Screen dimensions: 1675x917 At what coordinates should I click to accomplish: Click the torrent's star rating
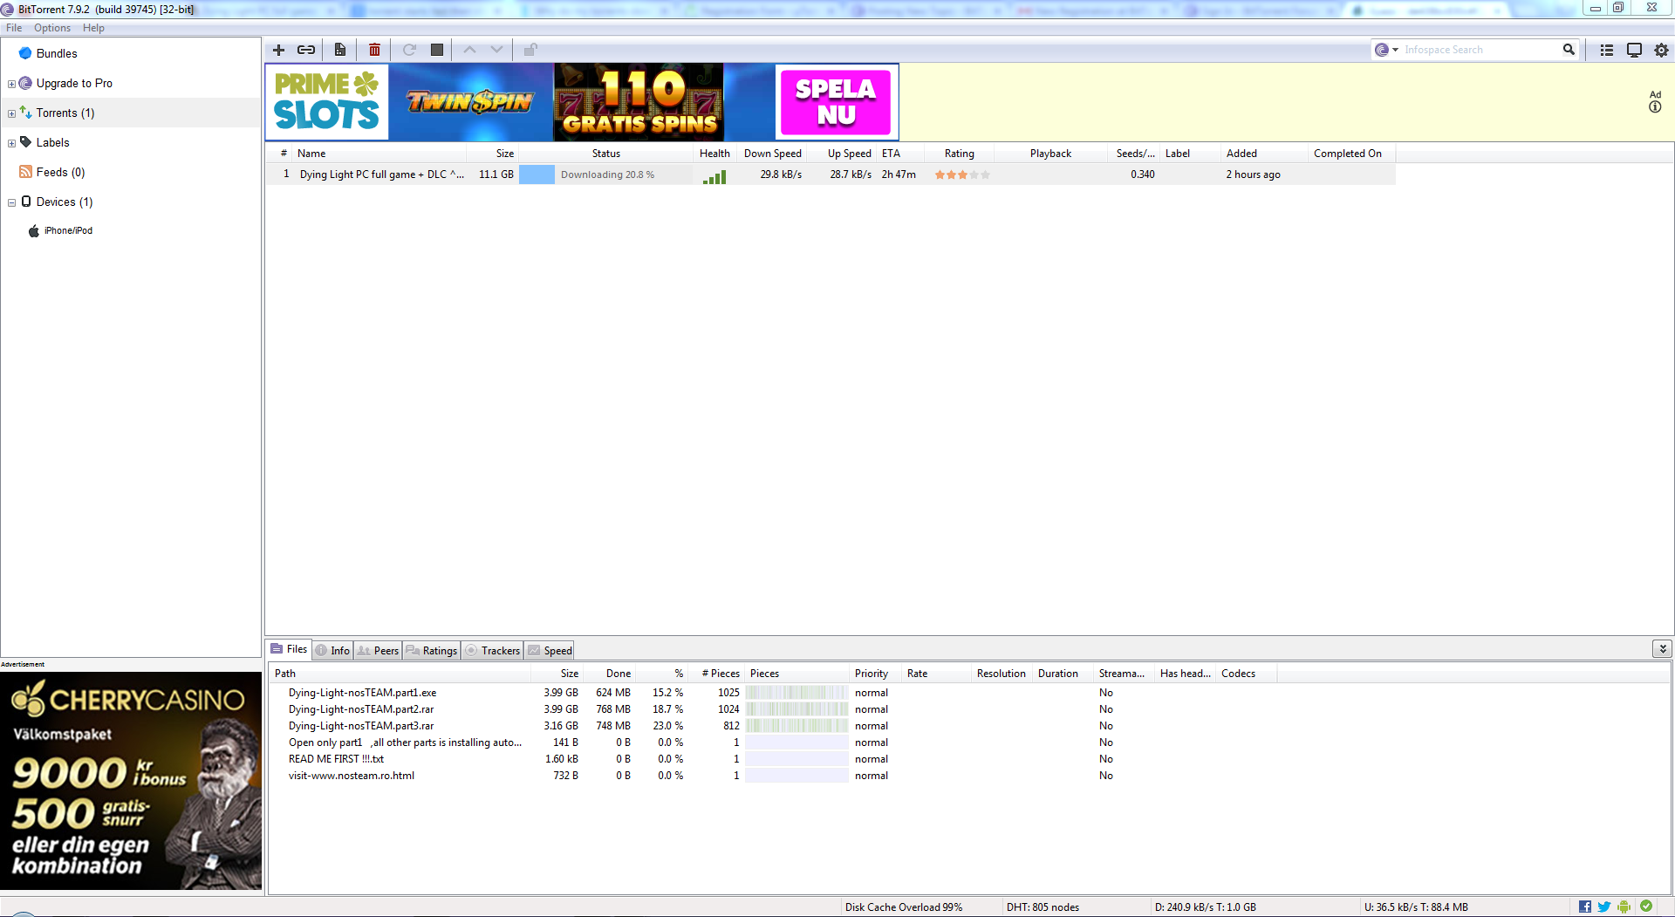tap(962, 175)
